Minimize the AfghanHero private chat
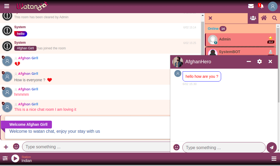This screenshot has height=166, width=280. pos(249,62)
